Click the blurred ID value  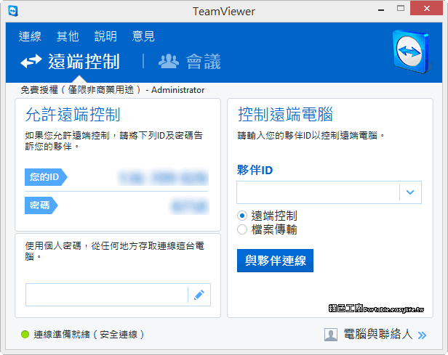163,177
